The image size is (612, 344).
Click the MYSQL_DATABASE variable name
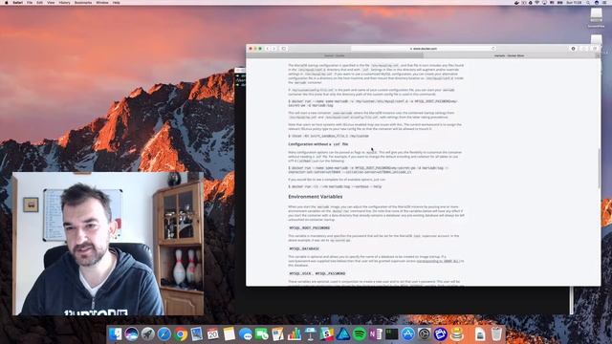coord(304,248)
